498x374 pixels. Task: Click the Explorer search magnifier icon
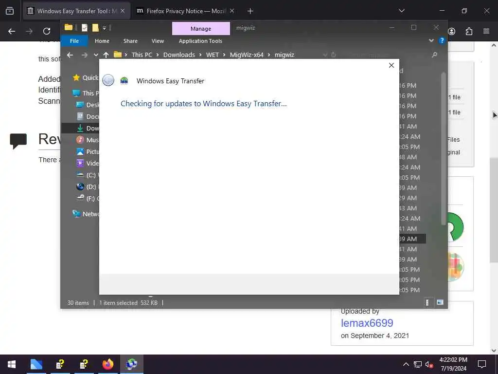[x=434, y=55]
